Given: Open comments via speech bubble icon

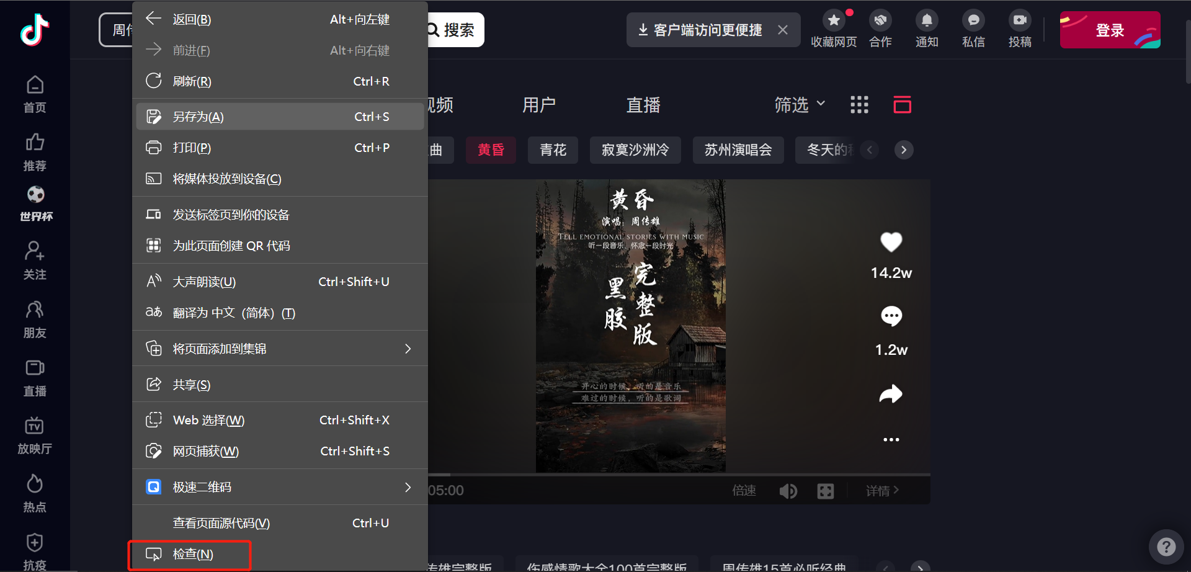Looking at the screenshot, I should point(891,316).
